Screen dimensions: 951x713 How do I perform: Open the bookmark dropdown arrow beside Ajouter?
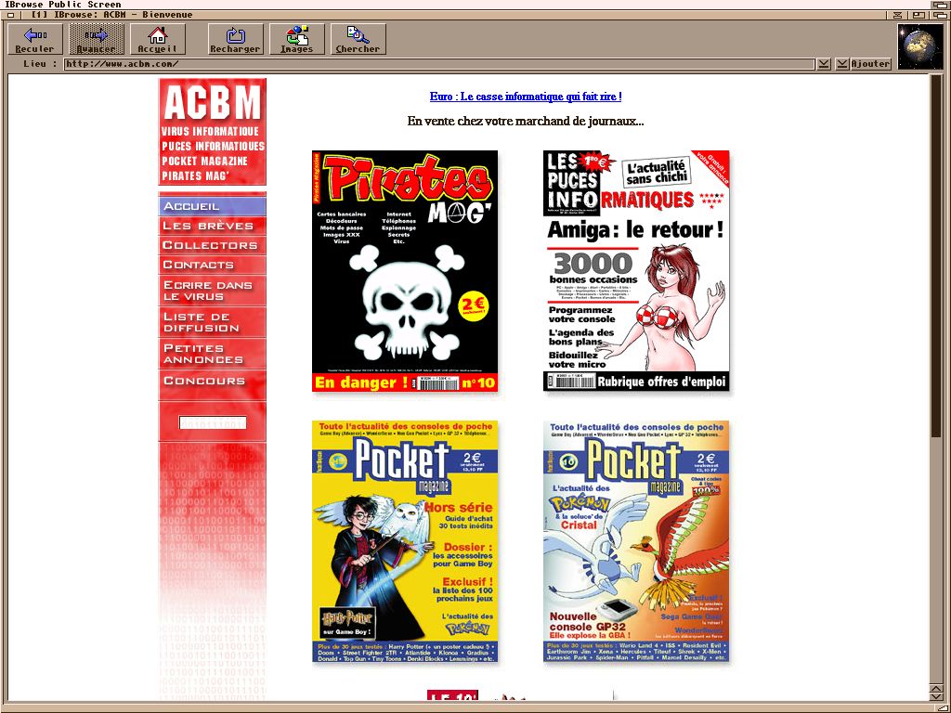click(x=841, y=64)
